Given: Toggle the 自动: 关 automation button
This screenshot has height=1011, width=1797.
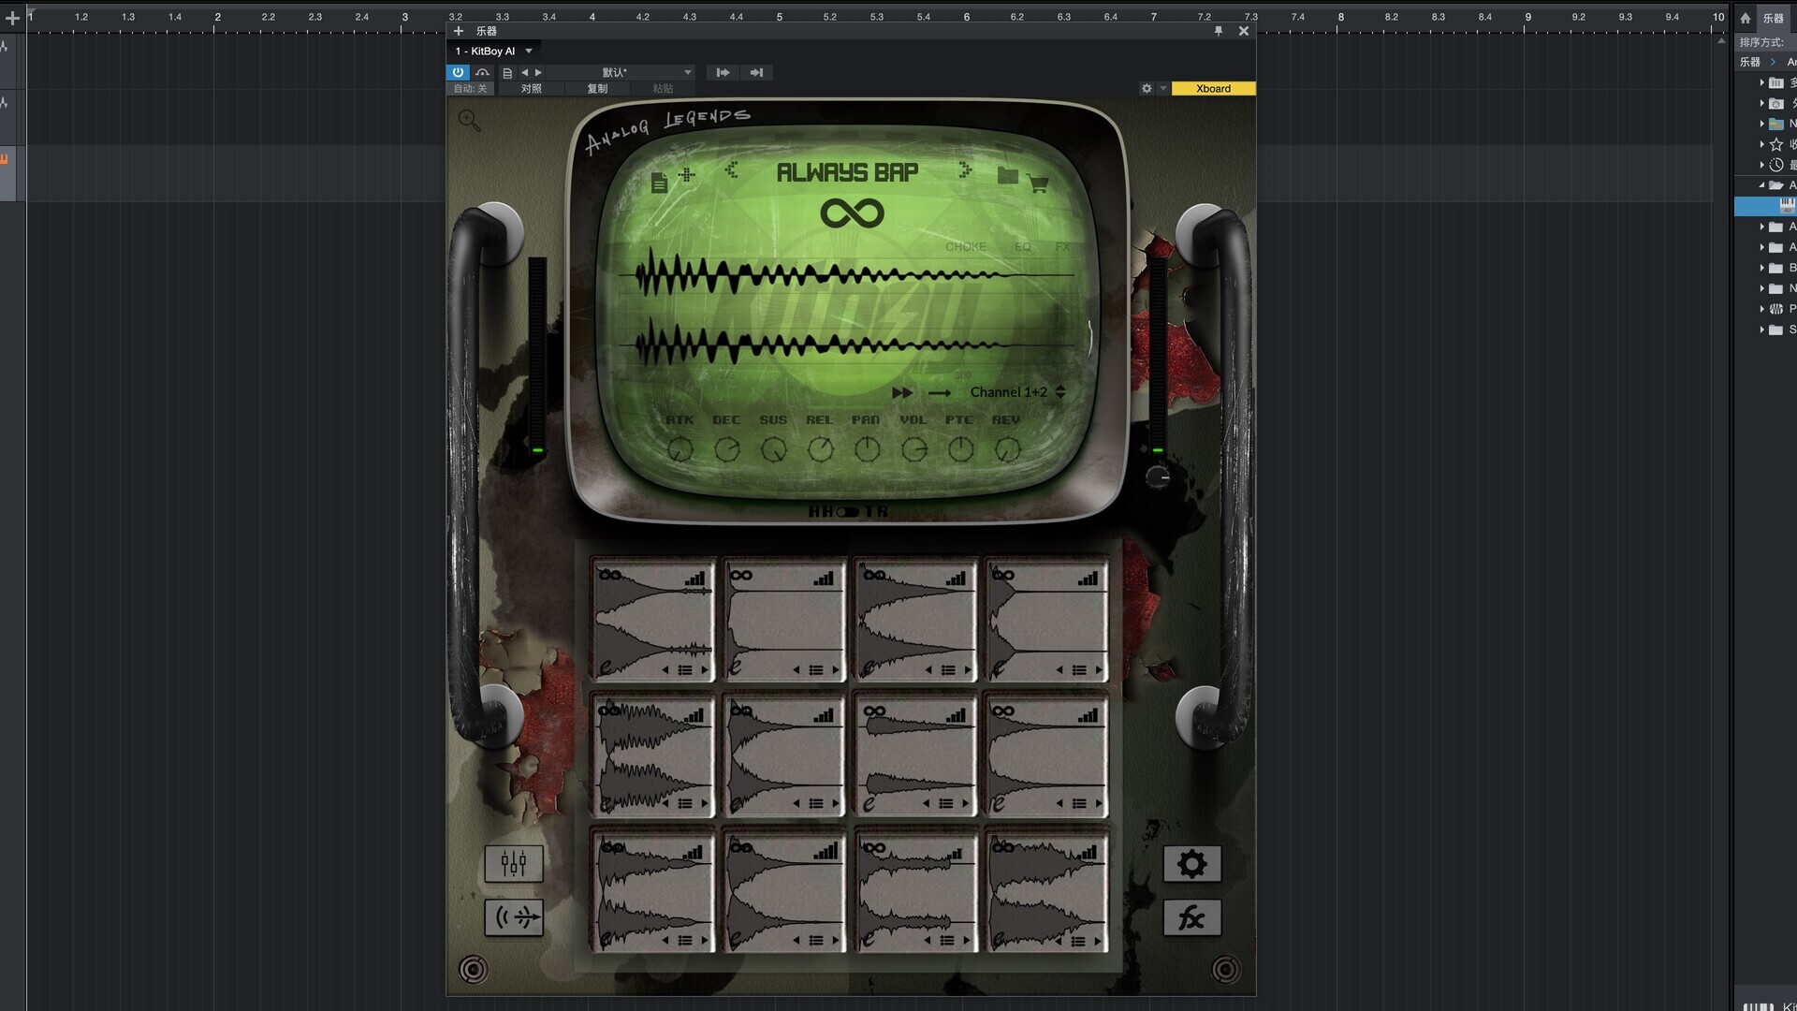Looking at the screenshot, I should (x=470, y=89).
